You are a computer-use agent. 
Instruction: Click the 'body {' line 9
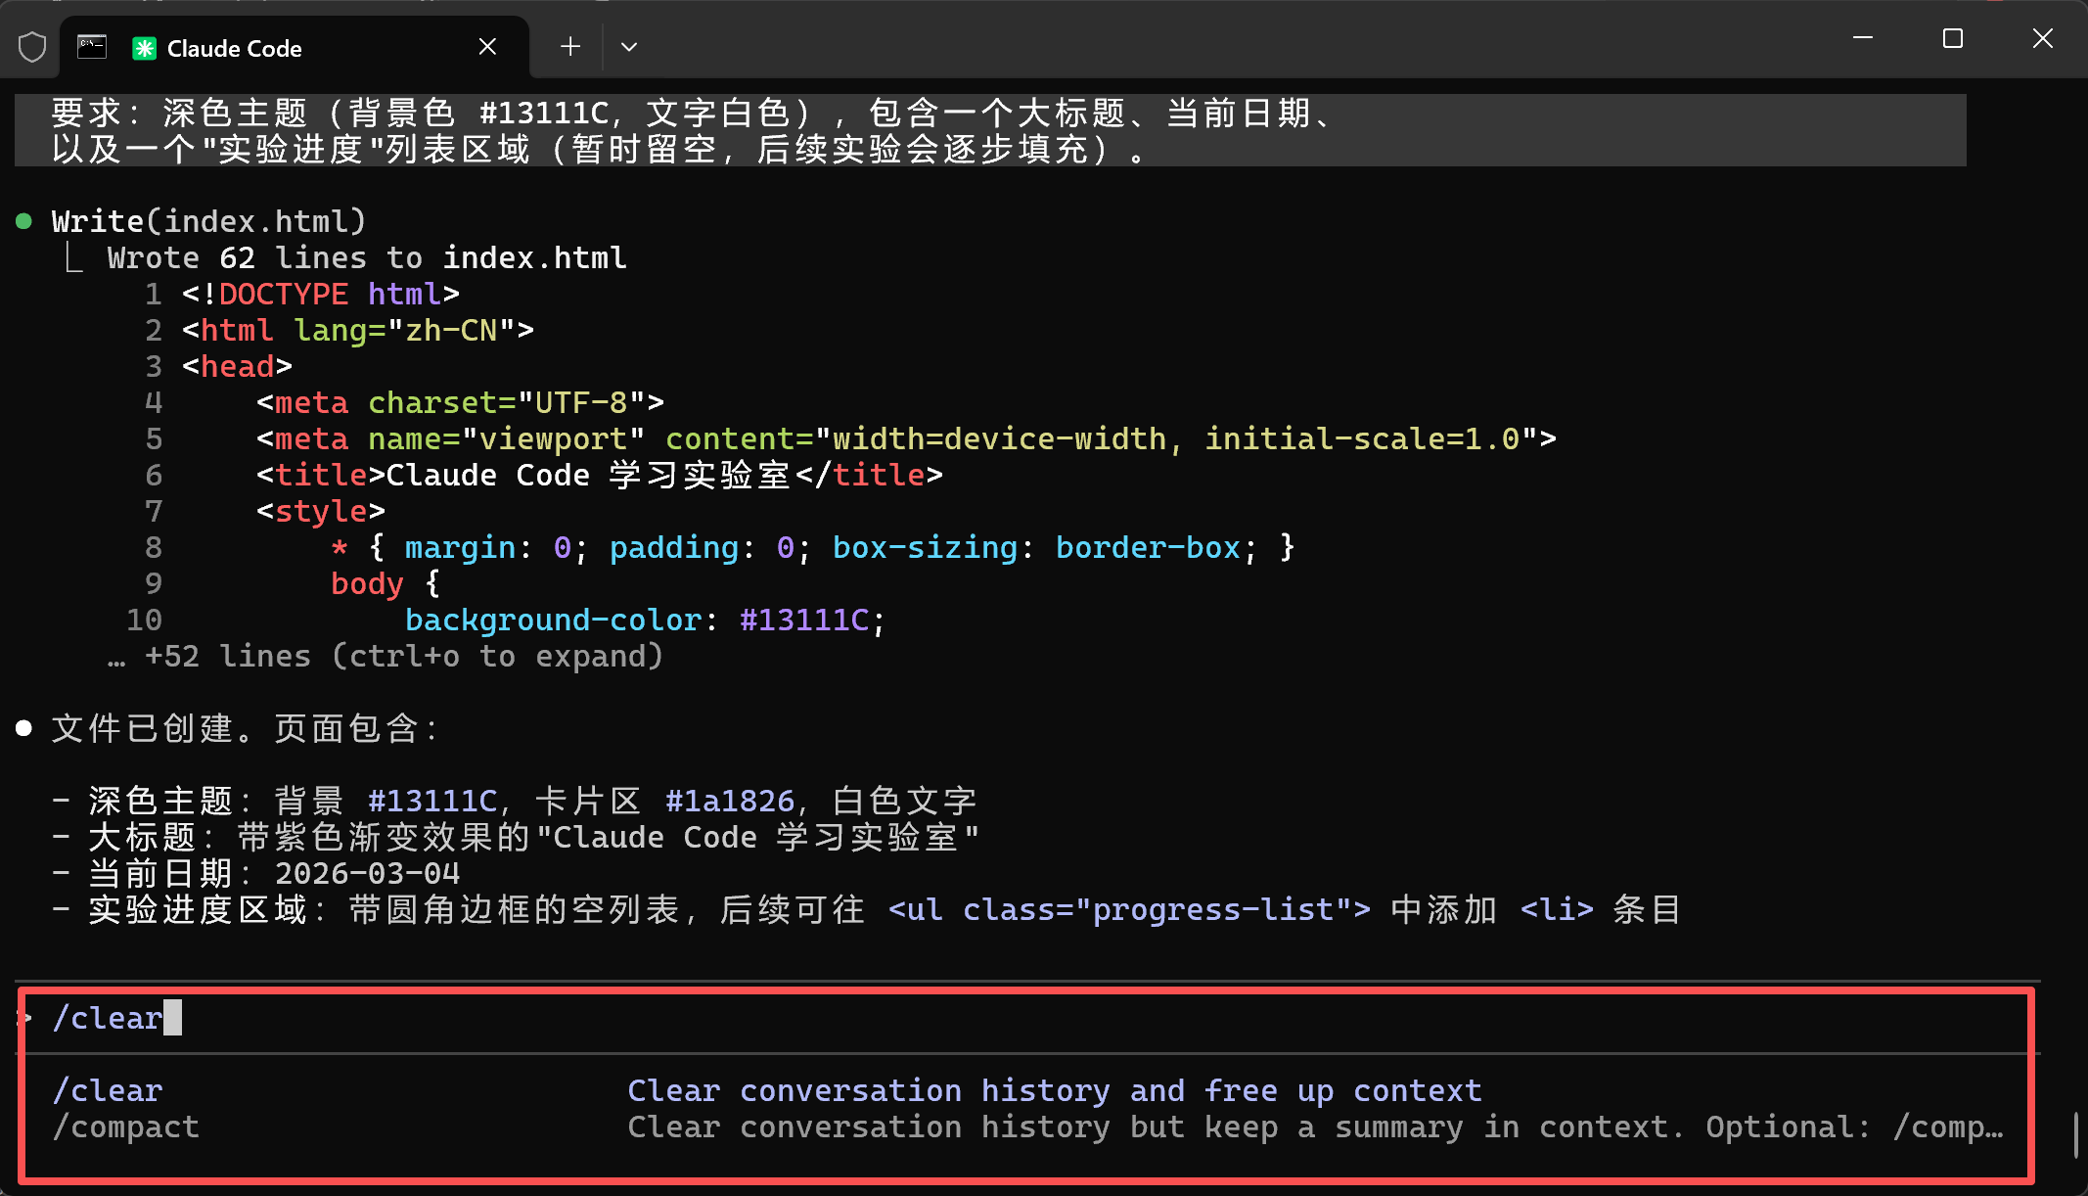point(386,584)
